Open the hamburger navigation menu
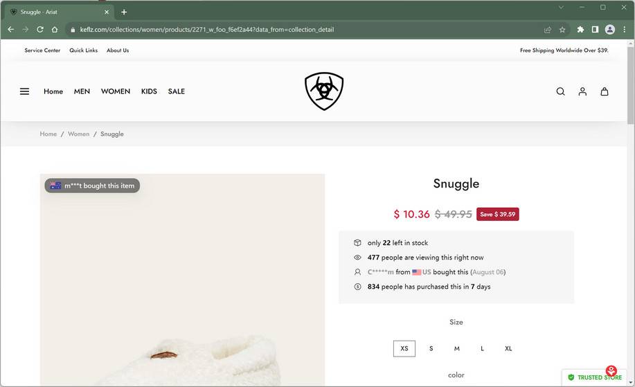The image size is (635, 387). point(24,91)
